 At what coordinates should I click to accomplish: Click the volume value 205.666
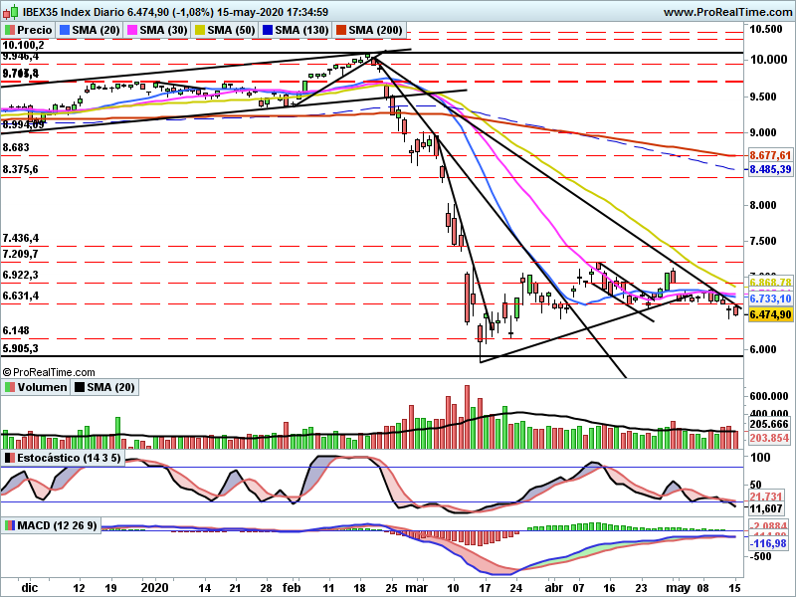[770, 425]
